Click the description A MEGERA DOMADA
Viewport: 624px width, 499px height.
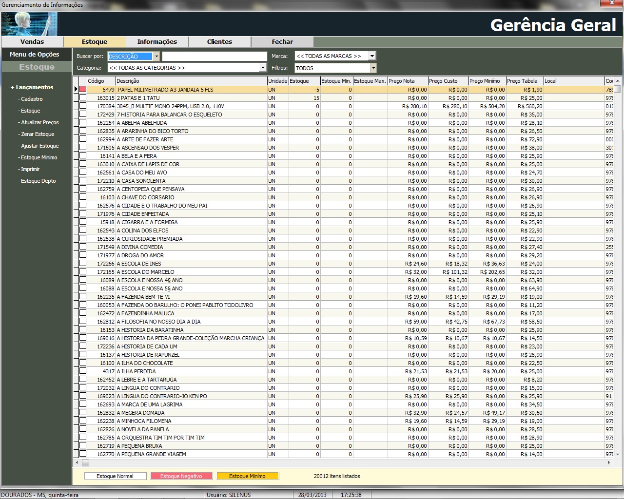[140, 413]
